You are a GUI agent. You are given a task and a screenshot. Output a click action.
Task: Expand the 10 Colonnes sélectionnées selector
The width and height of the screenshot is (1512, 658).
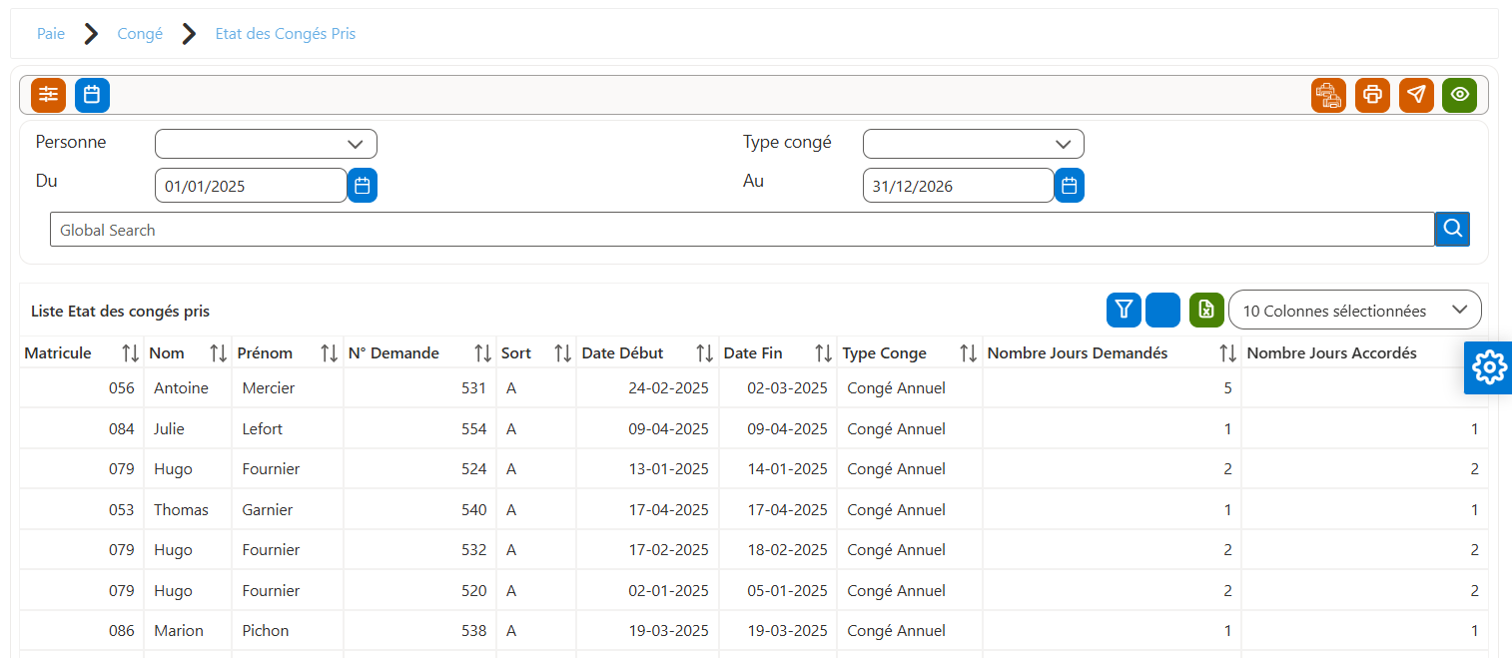coord(1354,311)
